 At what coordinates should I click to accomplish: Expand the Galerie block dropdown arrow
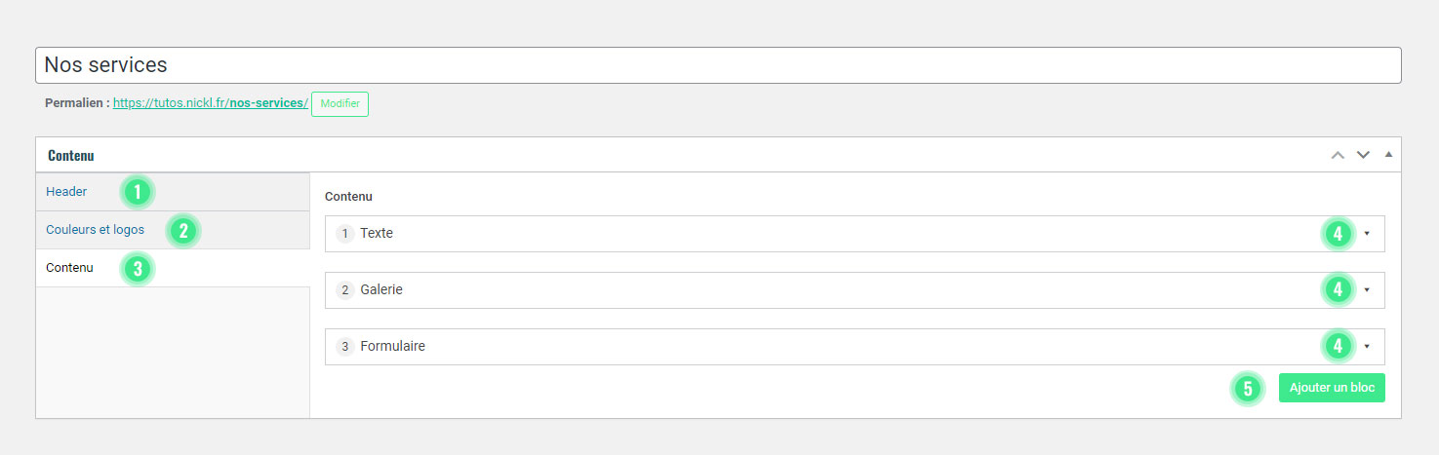click(x=1367, y=290)
